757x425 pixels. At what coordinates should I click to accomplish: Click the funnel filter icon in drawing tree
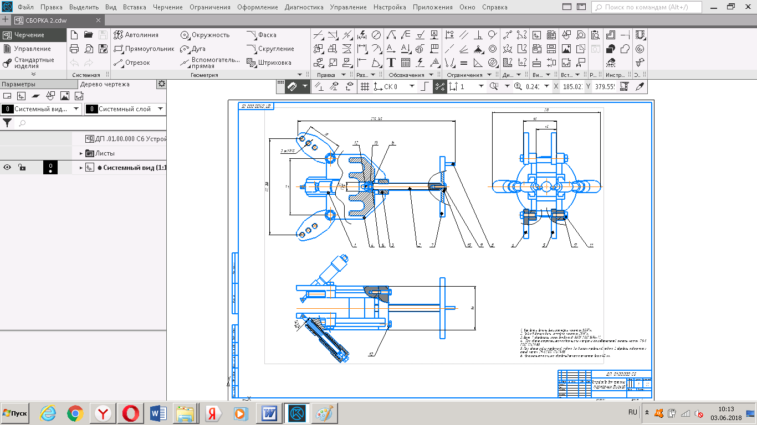point(8,123)
